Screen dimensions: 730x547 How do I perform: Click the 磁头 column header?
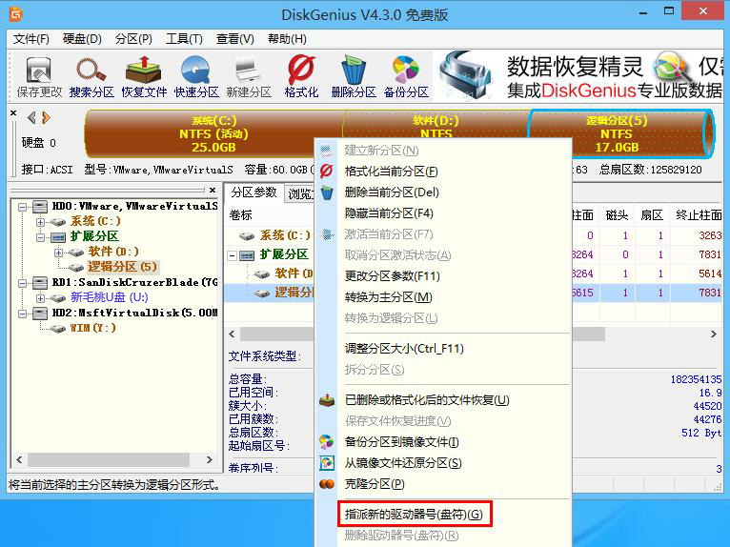click(x=617, y=214)
